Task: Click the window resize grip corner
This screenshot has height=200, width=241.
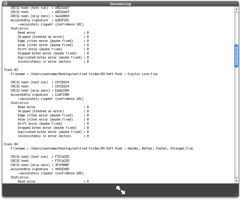Action: [x=236, y=194]
